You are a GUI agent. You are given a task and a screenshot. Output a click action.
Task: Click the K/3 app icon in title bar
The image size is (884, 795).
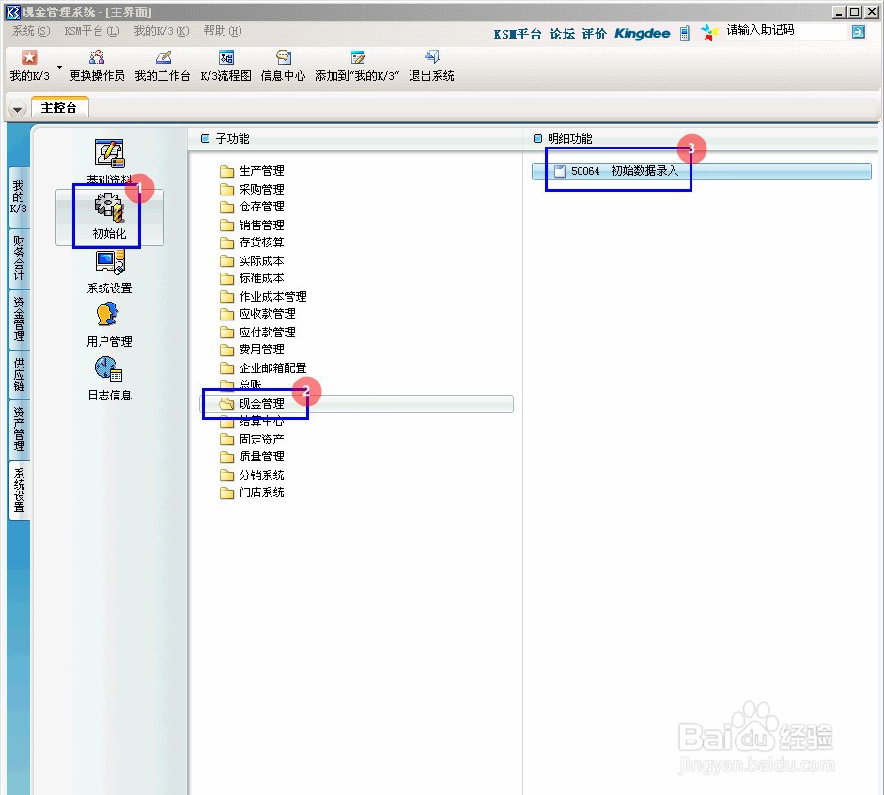tap(12, 12)
